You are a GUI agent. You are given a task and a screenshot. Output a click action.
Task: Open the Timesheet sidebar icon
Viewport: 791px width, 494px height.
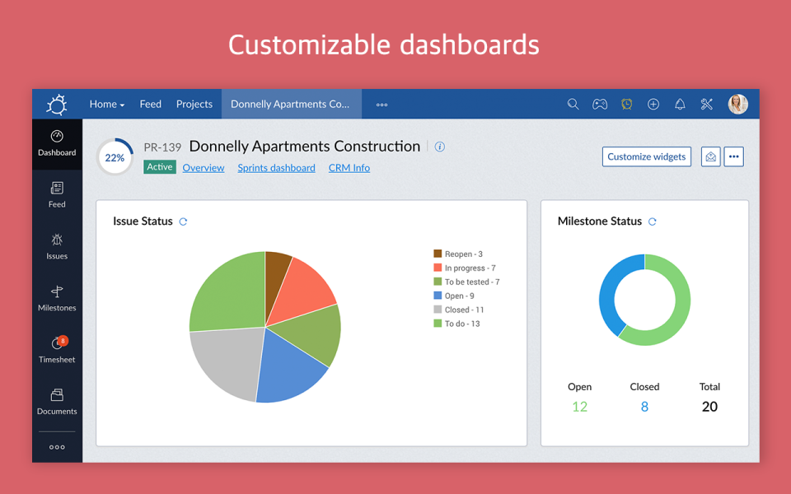pyautogui.click(x=57, y=349)
